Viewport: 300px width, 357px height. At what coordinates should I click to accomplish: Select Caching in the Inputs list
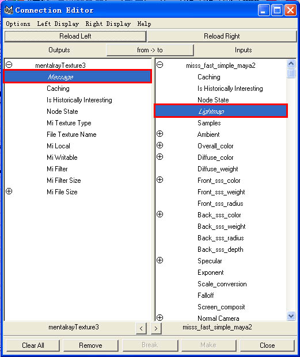point(209,77)
